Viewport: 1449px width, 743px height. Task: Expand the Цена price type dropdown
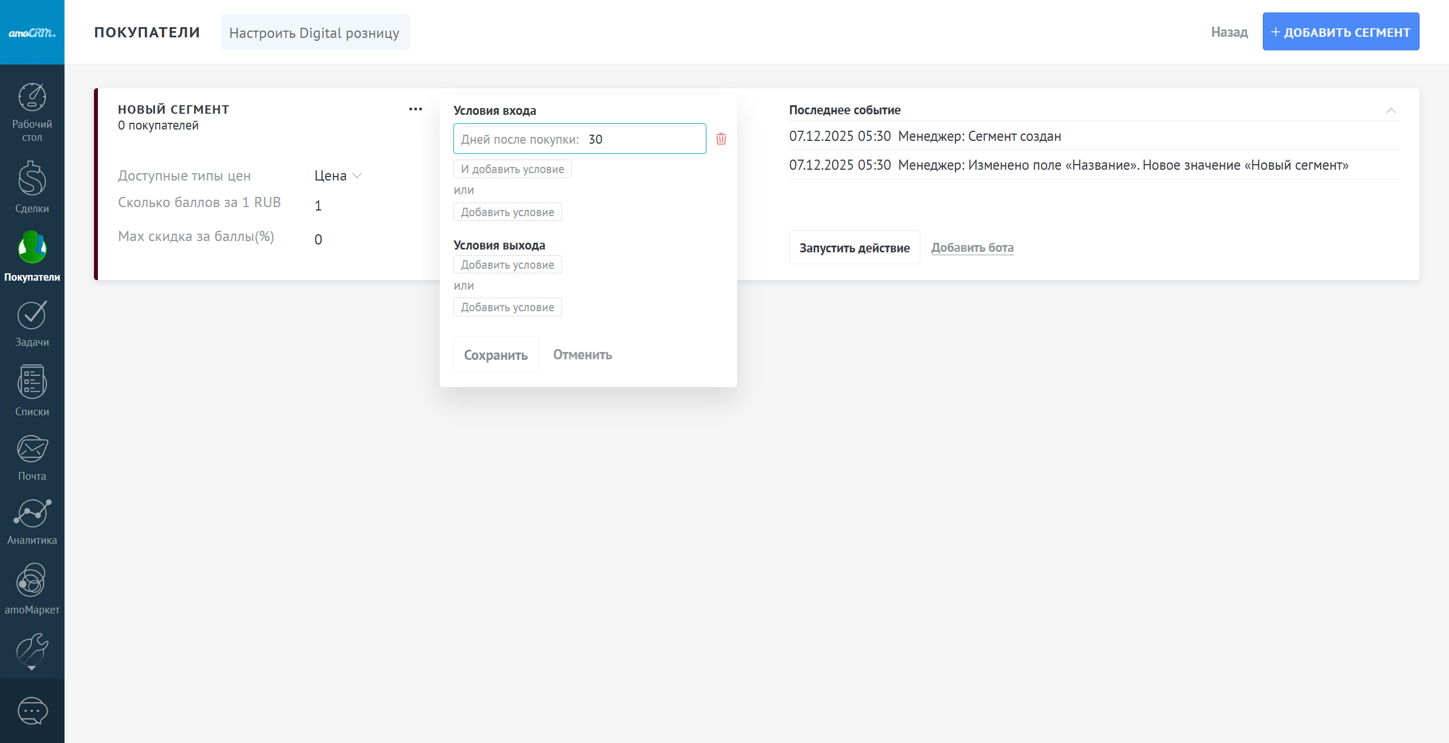click(x=338, y=176)
